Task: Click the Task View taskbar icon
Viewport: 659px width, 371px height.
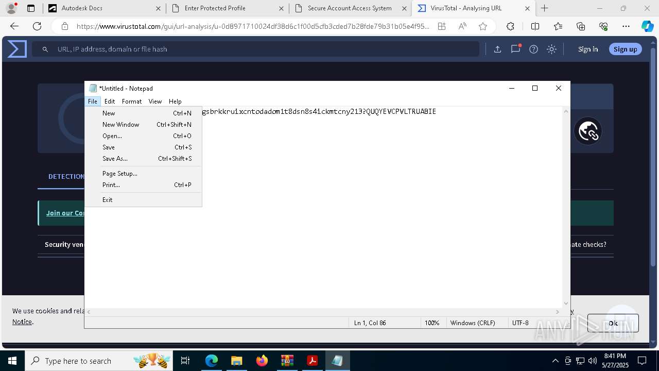Action: tap(185, 361)
